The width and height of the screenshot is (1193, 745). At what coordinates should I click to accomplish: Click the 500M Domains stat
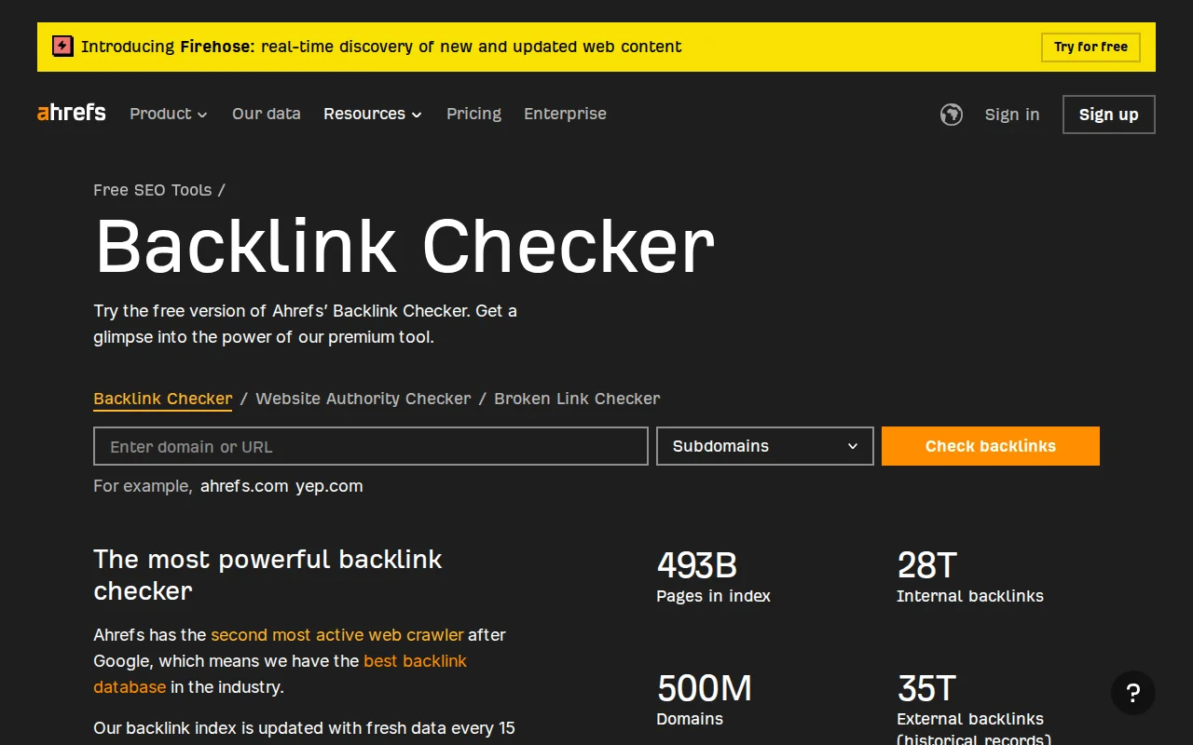tap(705, 700)
